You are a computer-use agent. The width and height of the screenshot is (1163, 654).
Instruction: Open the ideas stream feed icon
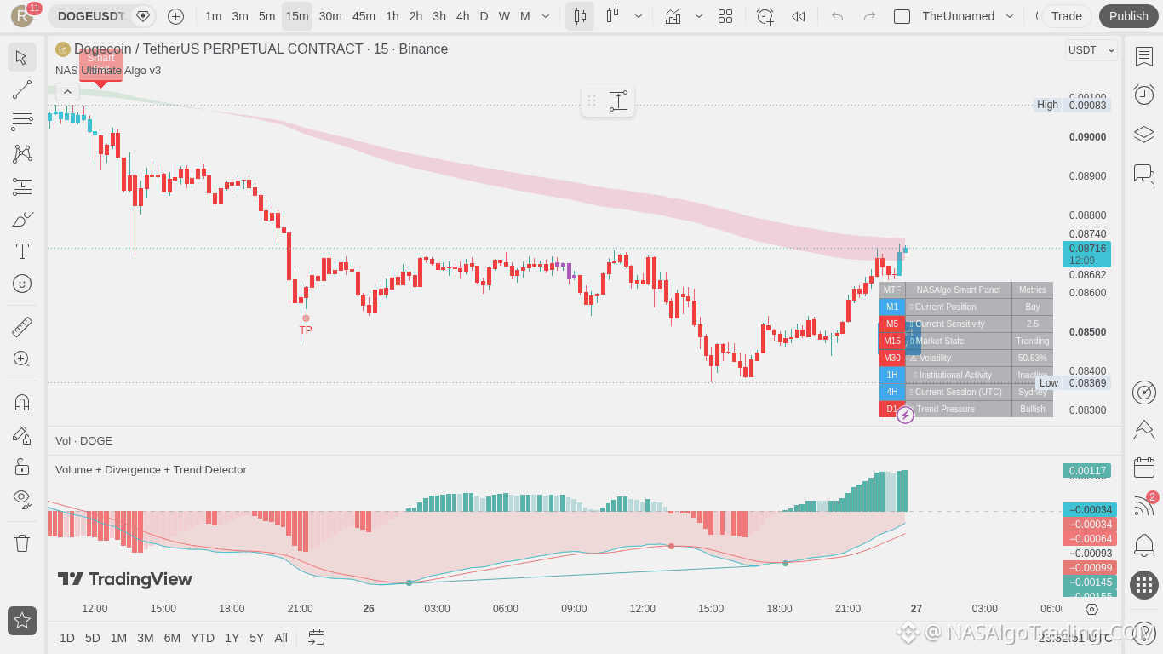1143,506
